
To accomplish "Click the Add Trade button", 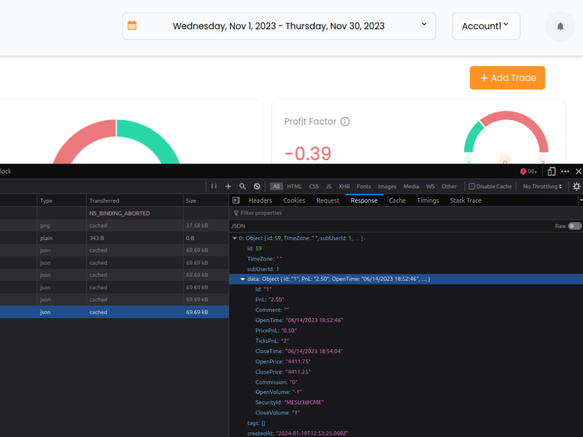I will (507, 77).
